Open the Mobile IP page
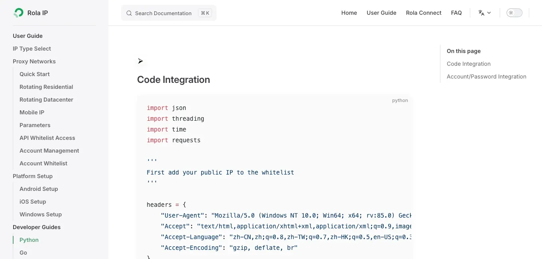The height and width of the screenshot is (259, 542). pyautogui.click(x=32, y=112)
